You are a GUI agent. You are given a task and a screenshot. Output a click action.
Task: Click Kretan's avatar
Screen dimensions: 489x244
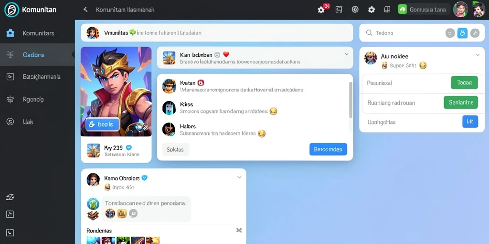point(169,86)
